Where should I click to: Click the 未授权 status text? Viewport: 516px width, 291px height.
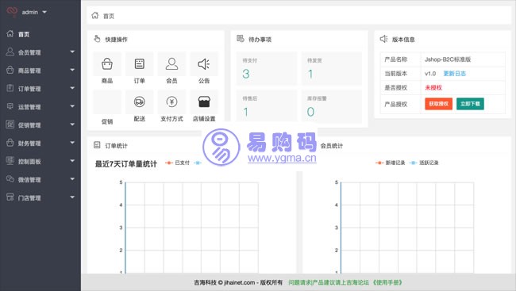pyautogui.click(x=433, y=88)
